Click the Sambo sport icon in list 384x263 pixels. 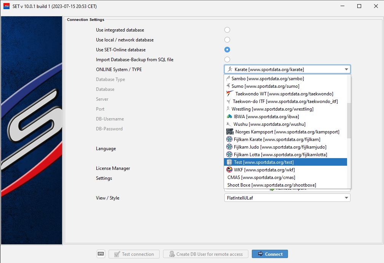[228, 78]
